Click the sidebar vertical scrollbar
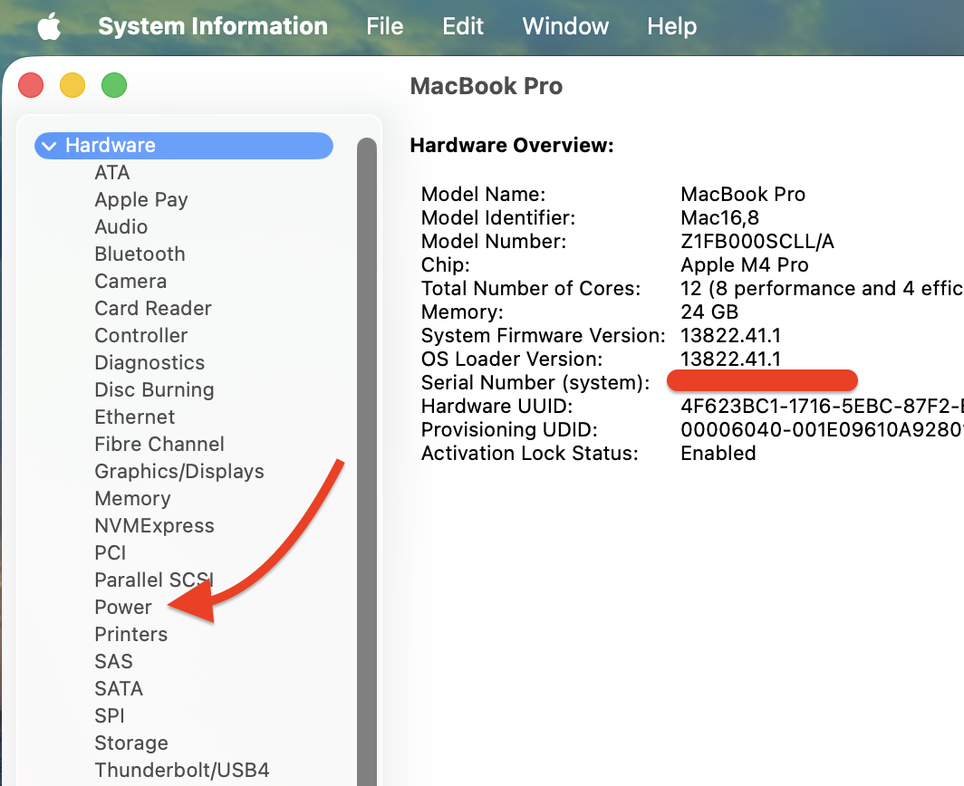The width and height of the screenshot is (964, 786). (x=366, y=453)
